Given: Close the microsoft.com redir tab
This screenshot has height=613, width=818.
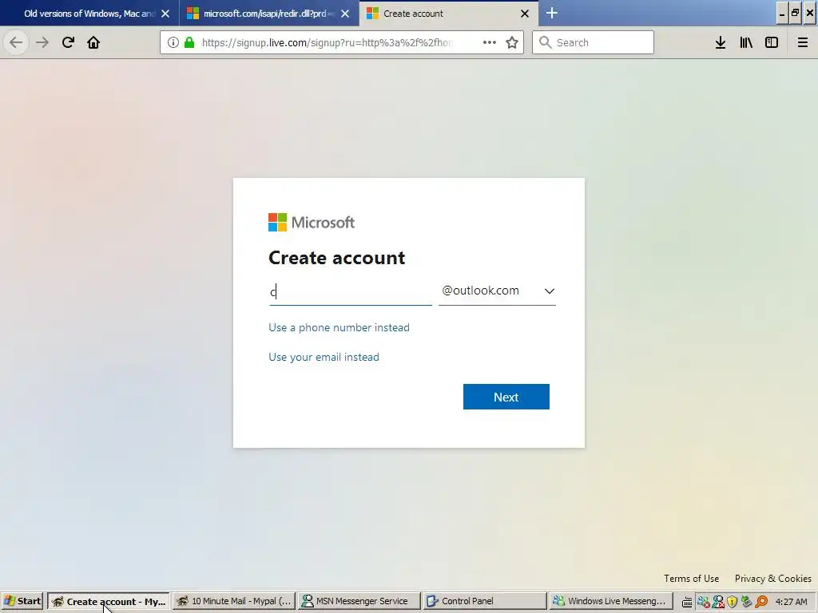Looking at the screenshot, I should [x=345, y=14].
